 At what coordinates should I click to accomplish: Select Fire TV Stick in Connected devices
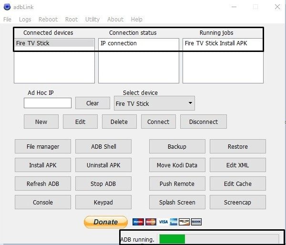54,43
